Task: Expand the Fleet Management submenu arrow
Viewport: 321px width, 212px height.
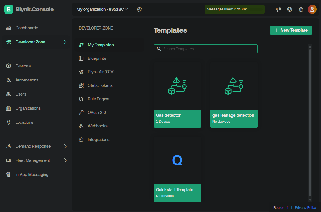Action: pyautogui.click(x=65, y=160)
